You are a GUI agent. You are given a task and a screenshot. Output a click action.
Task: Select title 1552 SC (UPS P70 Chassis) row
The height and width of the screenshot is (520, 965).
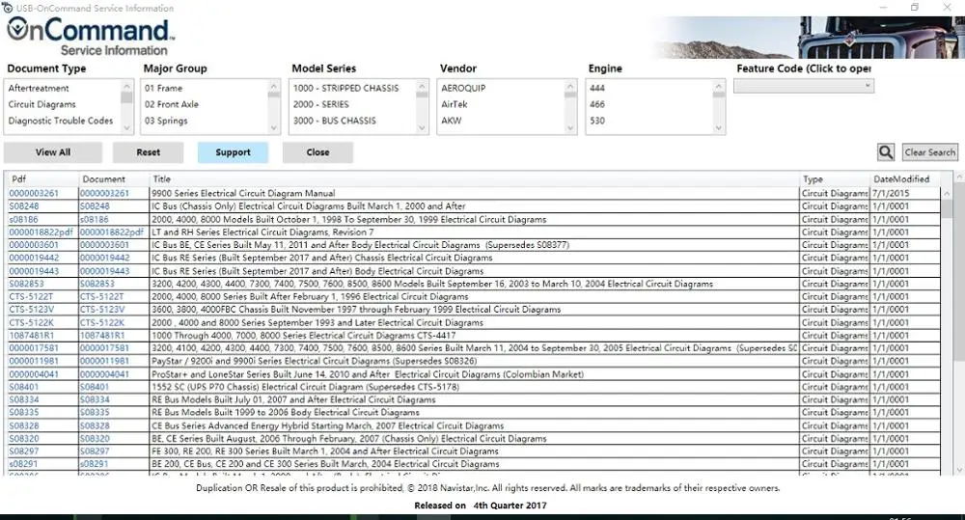305,387
